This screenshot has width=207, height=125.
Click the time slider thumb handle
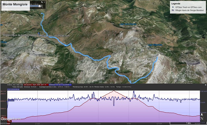pyautogui.click(x=39, y=6)
